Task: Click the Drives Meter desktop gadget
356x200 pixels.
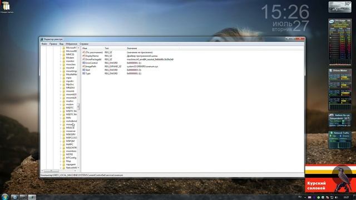Action: (340, 89)
